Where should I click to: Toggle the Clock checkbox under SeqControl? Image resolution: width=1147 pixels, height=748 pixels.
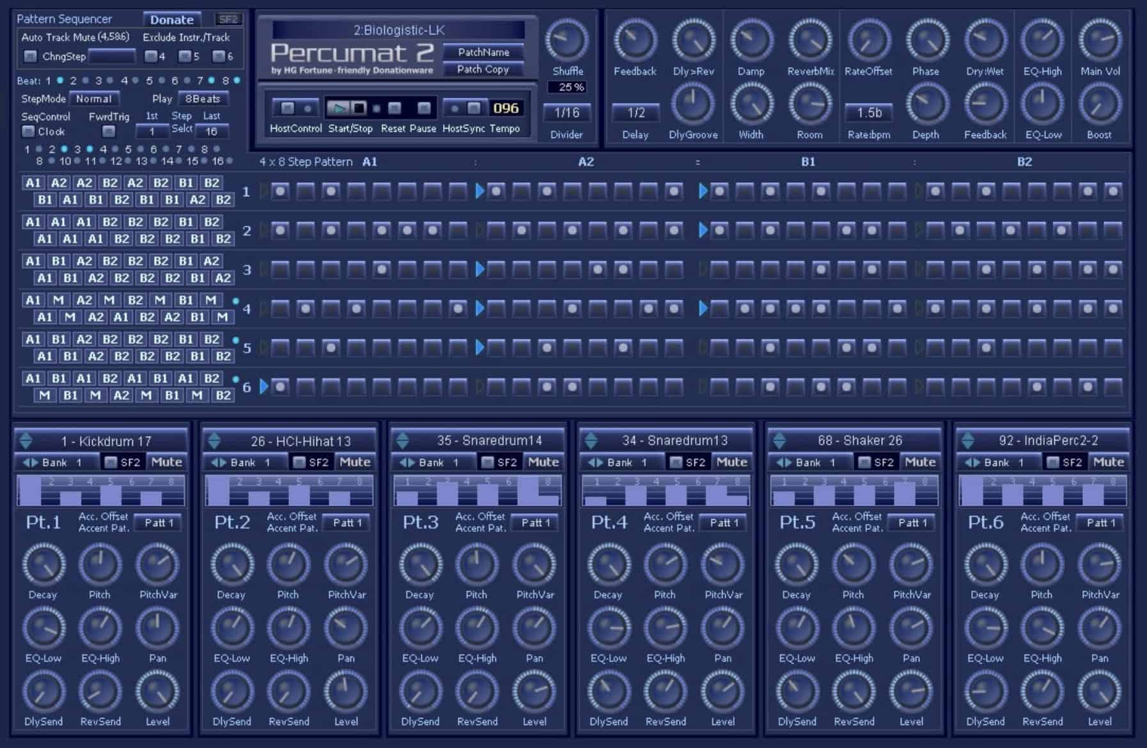pyautogui.click(x=27, y=132)
